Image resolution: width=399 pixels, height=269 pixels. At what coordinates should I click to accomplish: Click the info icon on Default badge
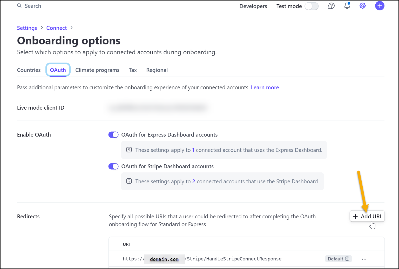pos(347,259)
